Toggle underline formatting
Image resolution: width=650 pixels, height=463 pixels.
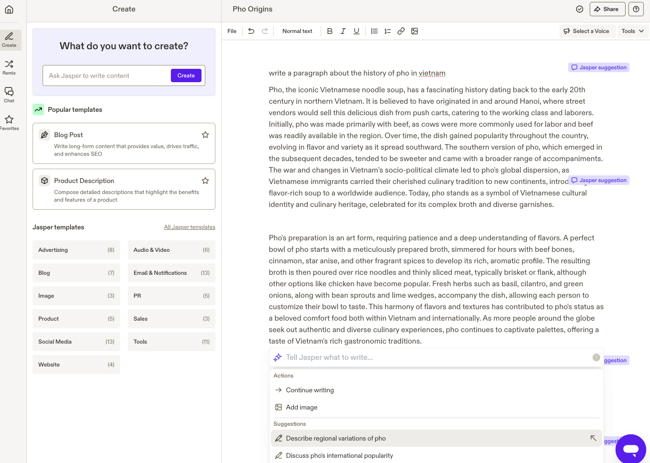point(357,31)
